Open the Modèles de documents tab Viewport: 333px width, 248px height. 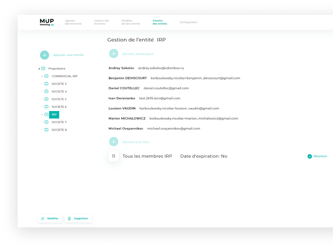[x=131, y=22]
